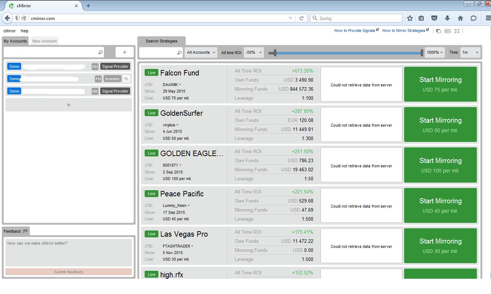Toggle fullscreen mode icon in cMirror header
This screenshot has height=294, width=491.
click(x=457, y=31)
